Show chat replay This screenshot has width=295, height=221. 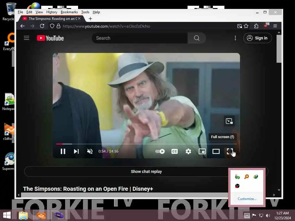pos(146,172)
